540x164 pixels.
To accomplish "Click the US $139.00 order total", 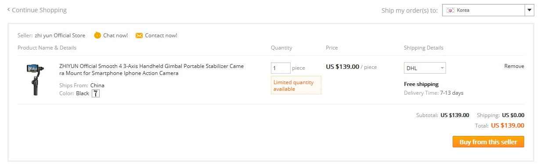I will [508, 125].
